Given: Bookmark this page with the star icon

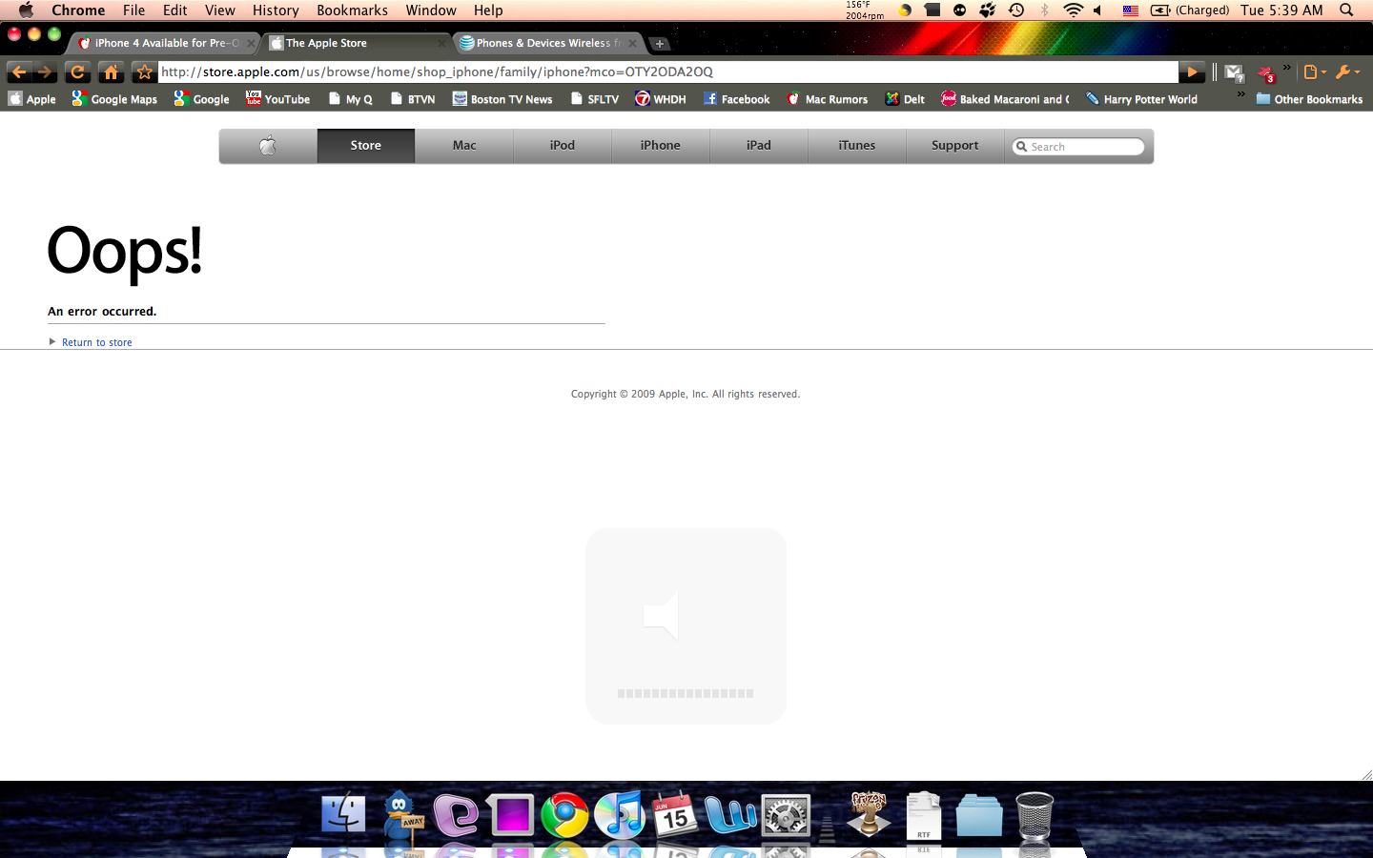Looking at the screenshot, I should [x=144, y=71].
